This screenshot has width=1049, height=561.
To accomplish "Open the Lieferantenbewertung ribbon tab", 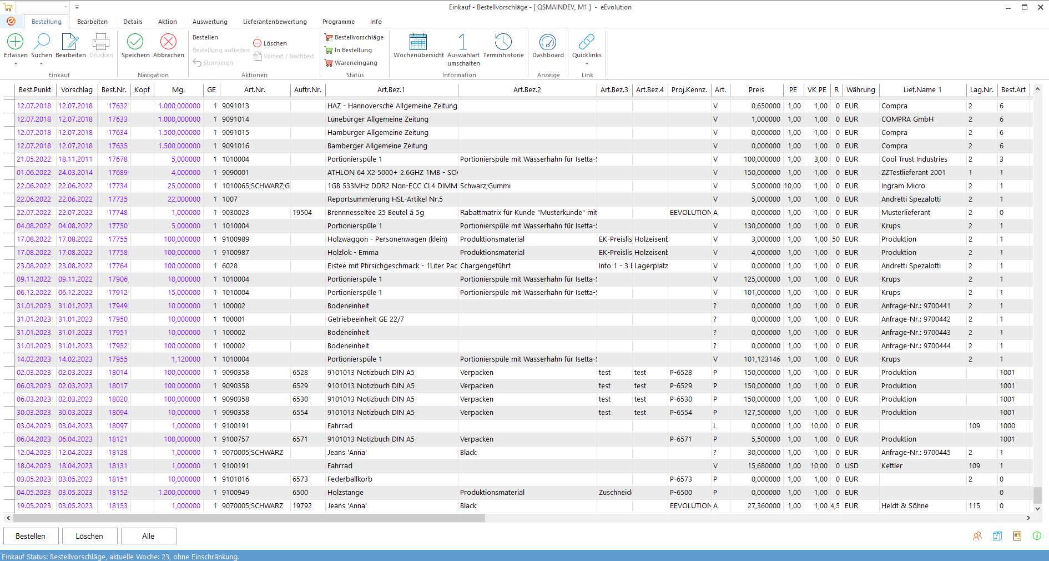I will click(x=275, y=22).
